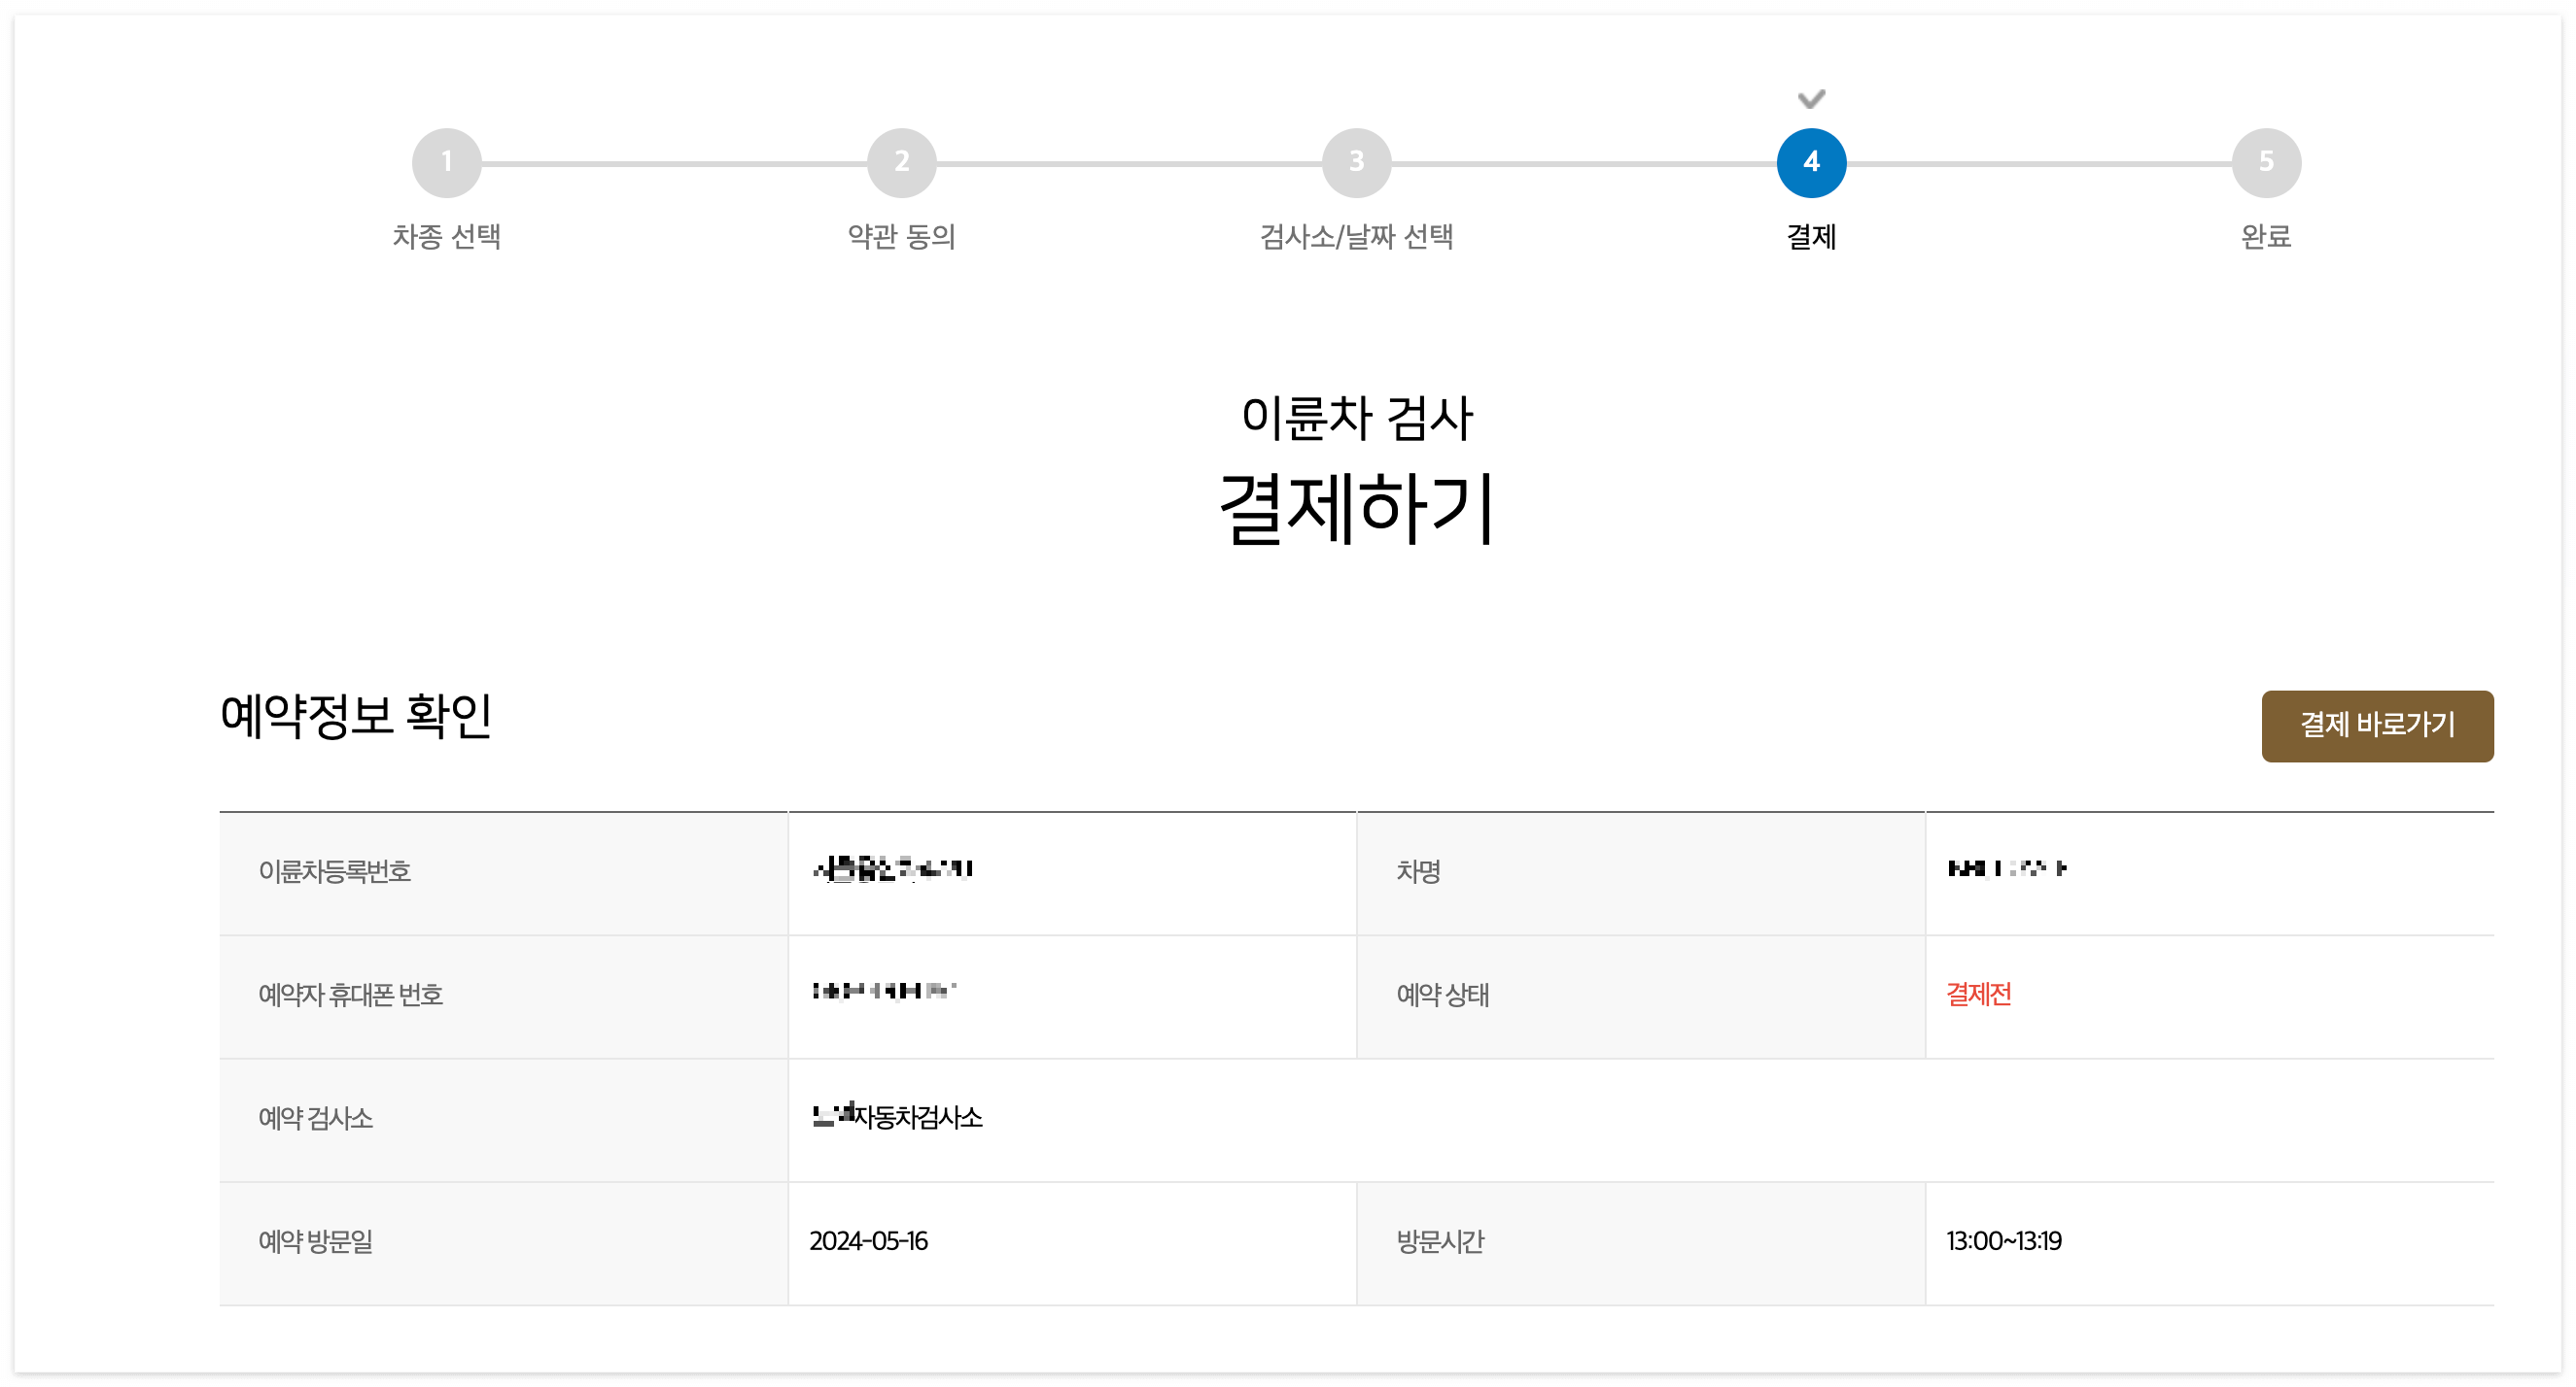Click the 2024-05-16 visit date value
The height and width of the screenshot is (1387, 2576).
(x=868, y=1241)
